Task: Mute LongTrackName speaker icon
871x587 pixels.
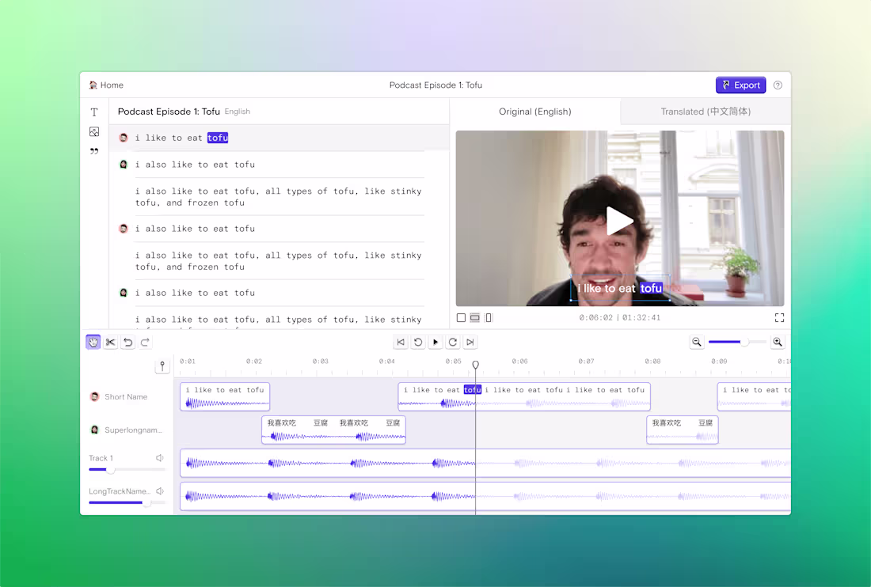Action: [160, 491]
